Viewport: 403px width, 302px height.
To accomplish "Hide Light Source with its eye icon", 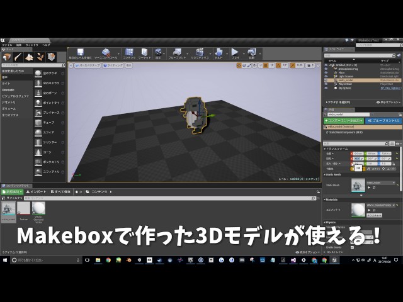I will 326,76.
